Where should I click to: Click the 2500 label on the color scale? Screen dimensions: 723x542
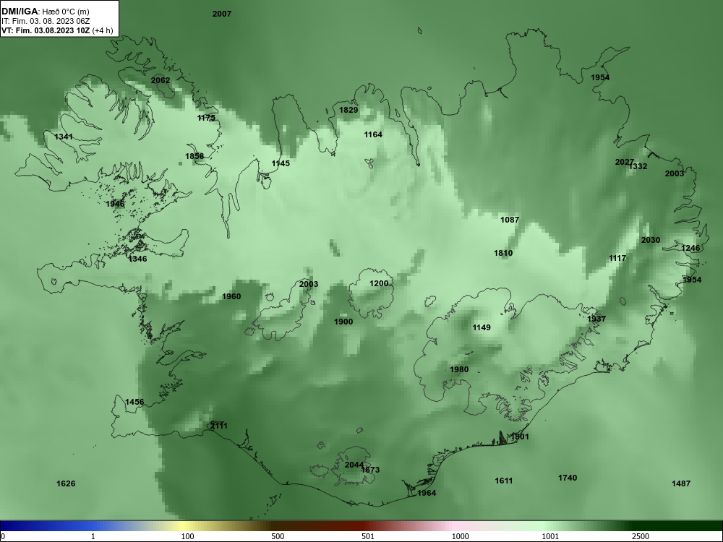coord(641,536)
